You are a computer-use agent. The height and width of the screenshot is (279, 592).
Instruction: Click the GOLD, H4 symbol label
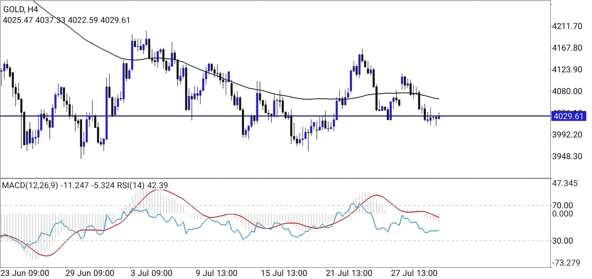(x=20, y=10)
